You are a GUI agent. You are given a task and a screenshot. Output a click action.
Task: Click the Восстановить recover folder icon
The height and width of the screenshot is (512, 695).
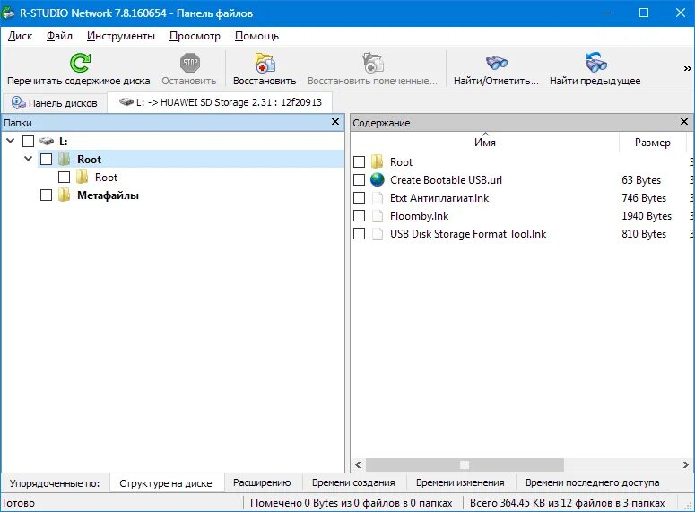tap(265, 63)
